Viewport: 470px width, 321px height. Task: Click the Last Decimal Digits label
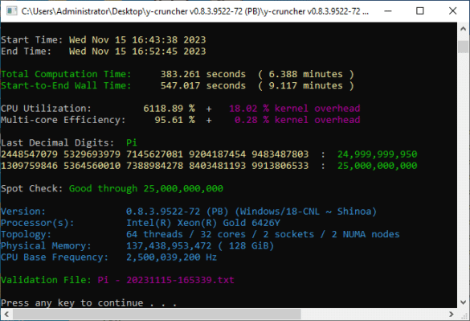pos(58,142)
